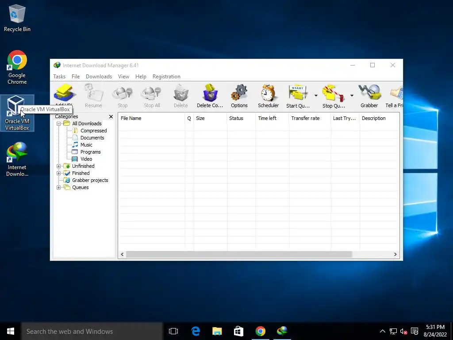
Task: Click the download list horizontal scrollbar thumb
Action: click(239, 255)
